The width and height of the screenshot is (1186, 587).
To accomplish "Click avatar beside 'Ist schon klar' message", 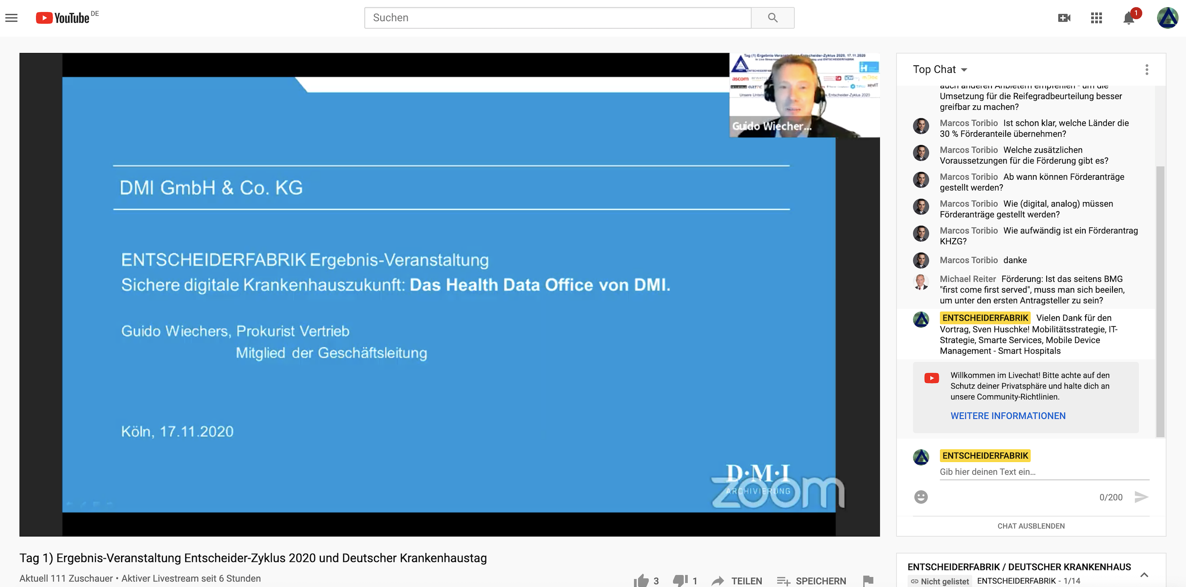I will pyautogui.click(x=921, y=126).
